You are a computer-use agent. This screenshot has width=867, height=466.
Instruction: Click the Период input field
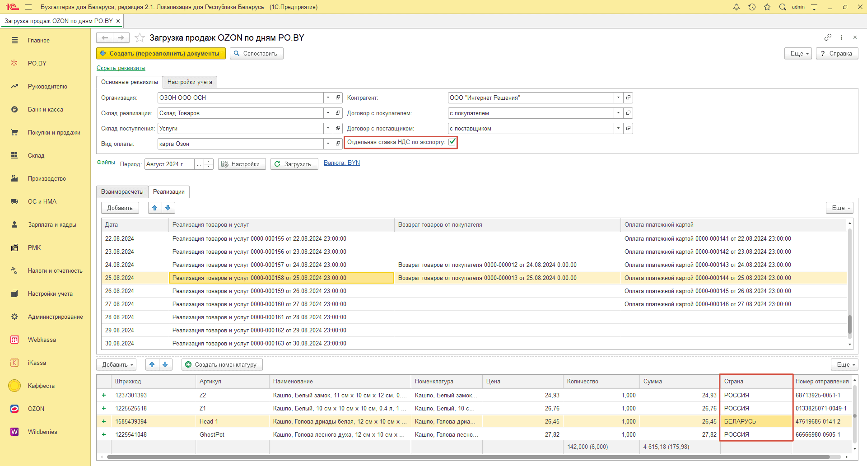(170, 164)
